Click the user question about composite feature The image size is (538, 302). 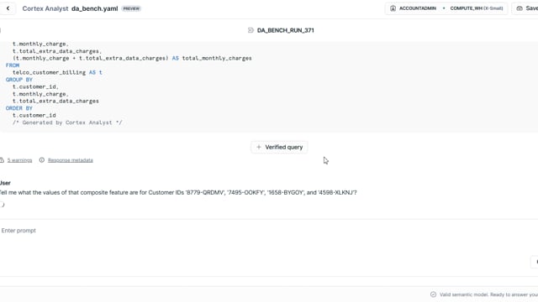[178, 192]
